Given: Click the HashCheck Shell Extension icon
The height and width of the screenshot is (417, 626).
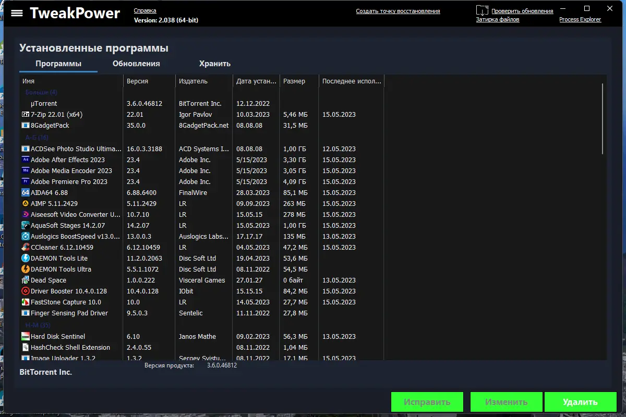Looking at the screenshot, I should pos(26,348).
